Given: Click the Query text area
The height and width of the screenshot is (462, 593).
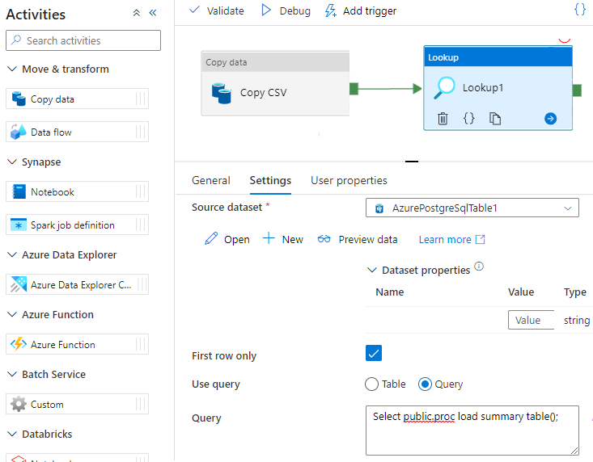Looking at the screenshot, I should pyautogui.click(x=472, y=430).
